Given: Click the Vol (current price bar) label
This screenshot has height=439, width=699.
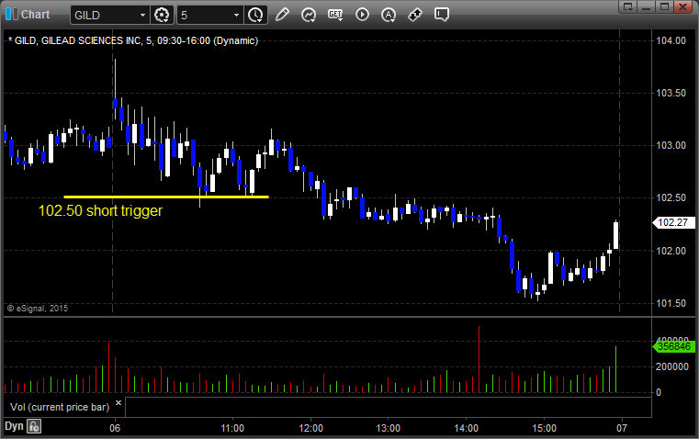Looking at the screenshot, I should click(x=60, y=407).
